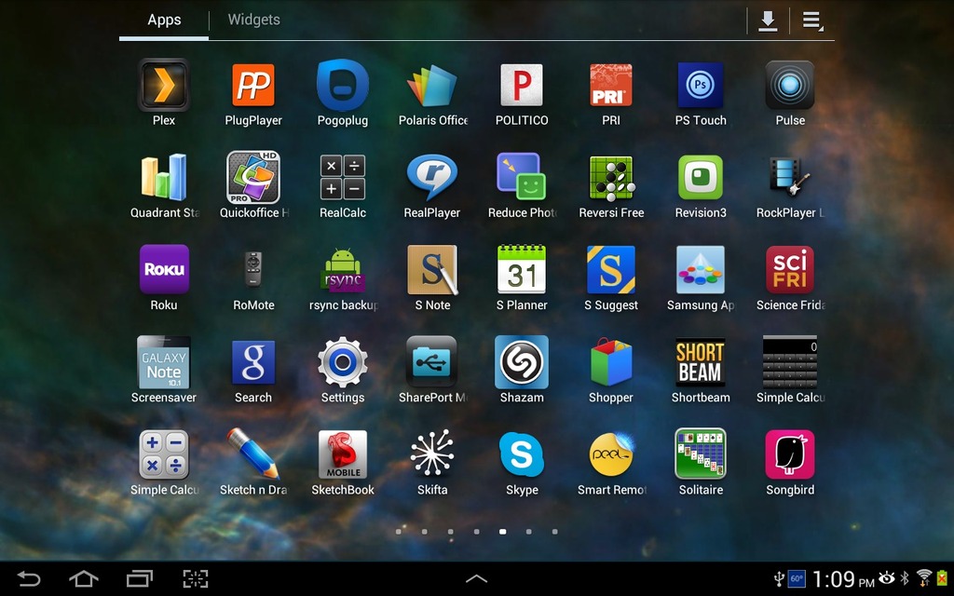Launch black Simple Calculator app

tap(790, 362)
